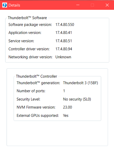114x152 pixels.
Task: Click the Thunderbolt 3 (15BF) generation value
Action: (x=80, y=83)
